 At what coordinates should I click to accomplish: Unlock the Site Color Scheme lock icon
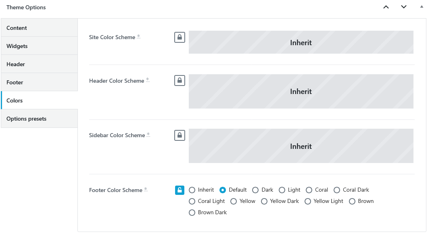click(180, 38)
